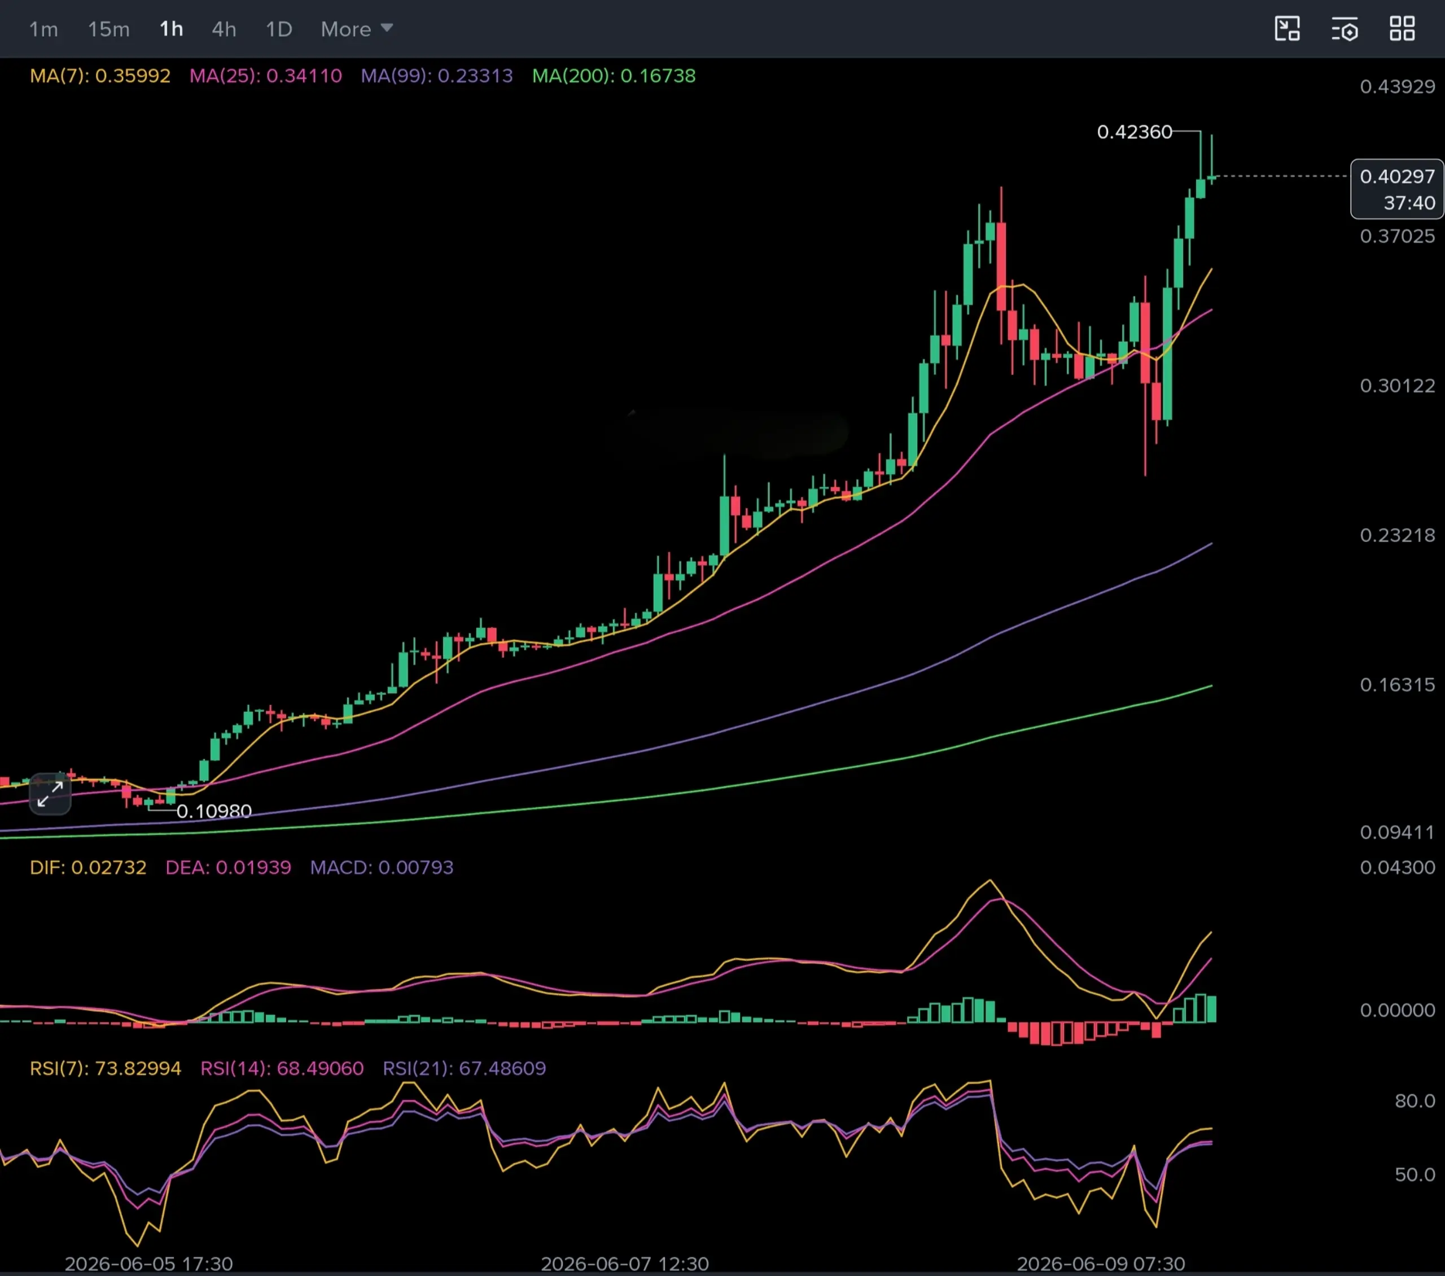Switch to the 15m timeframe

108,29
